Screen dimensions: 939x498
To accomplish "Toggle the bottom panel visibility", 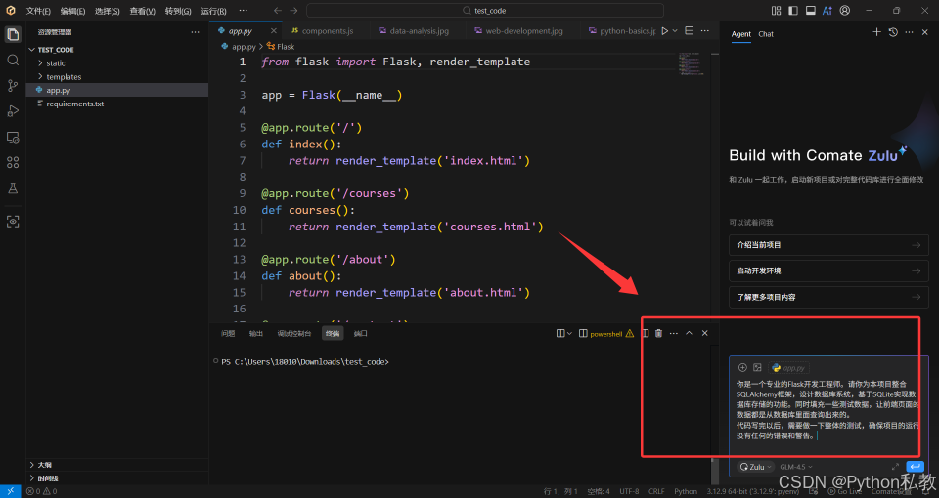I will pyautogui.click(x=810, y=11).
